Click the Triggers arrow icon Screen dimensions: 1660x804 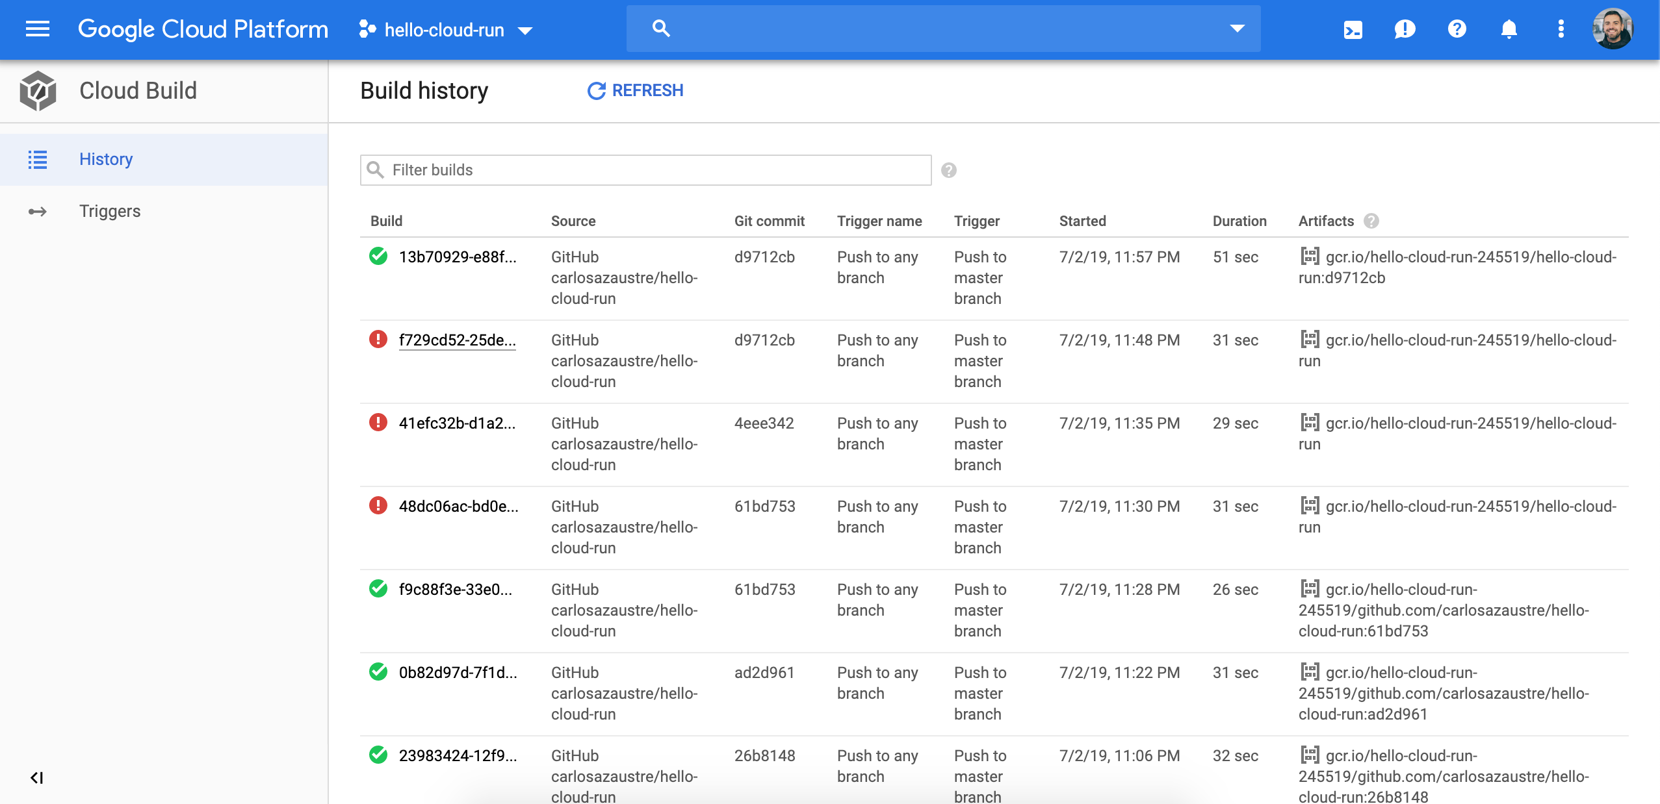38,212
